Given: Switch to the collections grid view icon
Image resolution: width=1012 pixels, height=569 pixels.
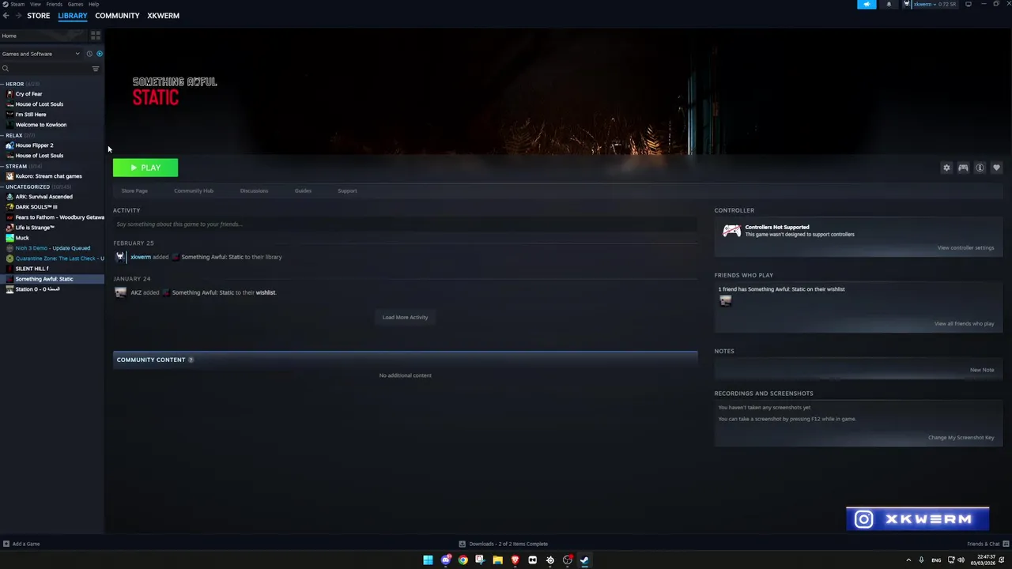Looking at the screenshot, I should point(96,36).
